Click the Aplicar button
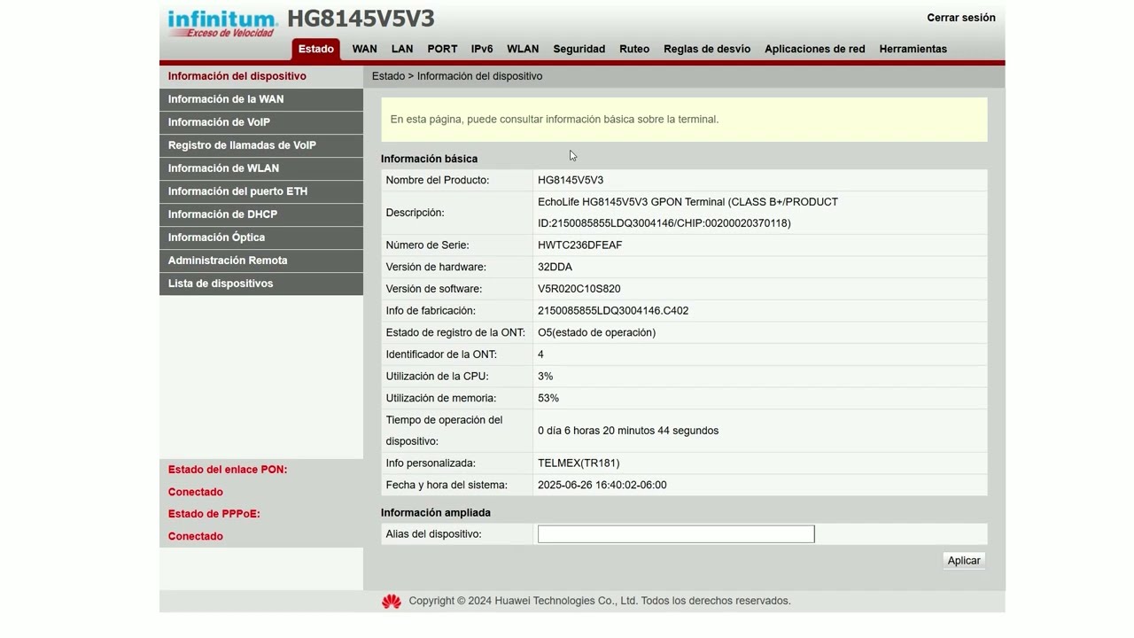Image resolution: width=1134 pixels, height=638 pixels. (964, 560)
